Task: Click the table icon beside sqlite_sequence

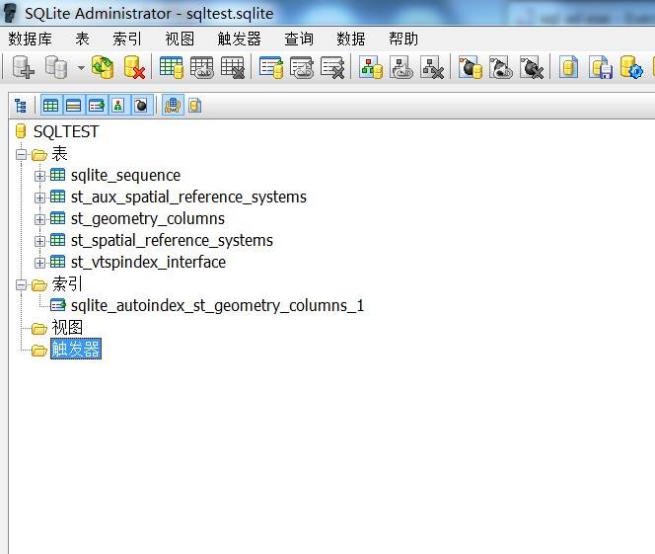Action: [57, 175]
